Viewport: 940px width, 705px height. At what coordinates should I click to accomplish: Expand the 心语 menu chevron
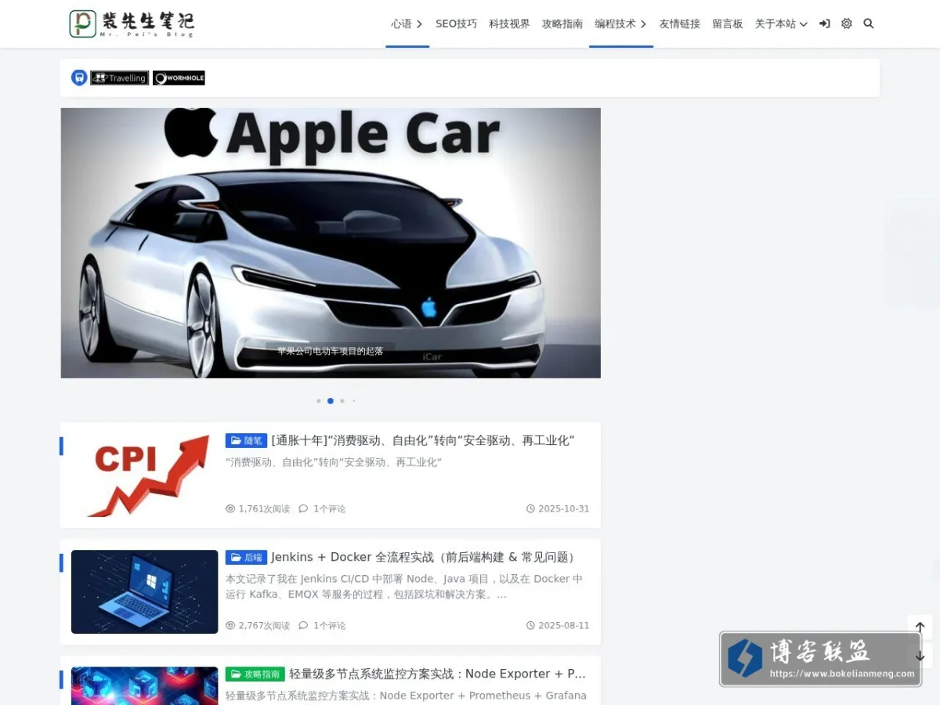tap(420, 24)
